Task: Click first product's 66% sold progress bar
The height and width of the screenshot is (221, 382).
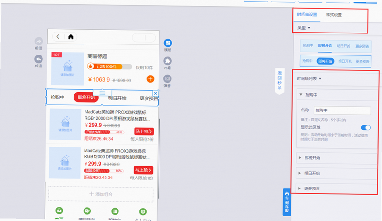Action: [x=104, y=132]
